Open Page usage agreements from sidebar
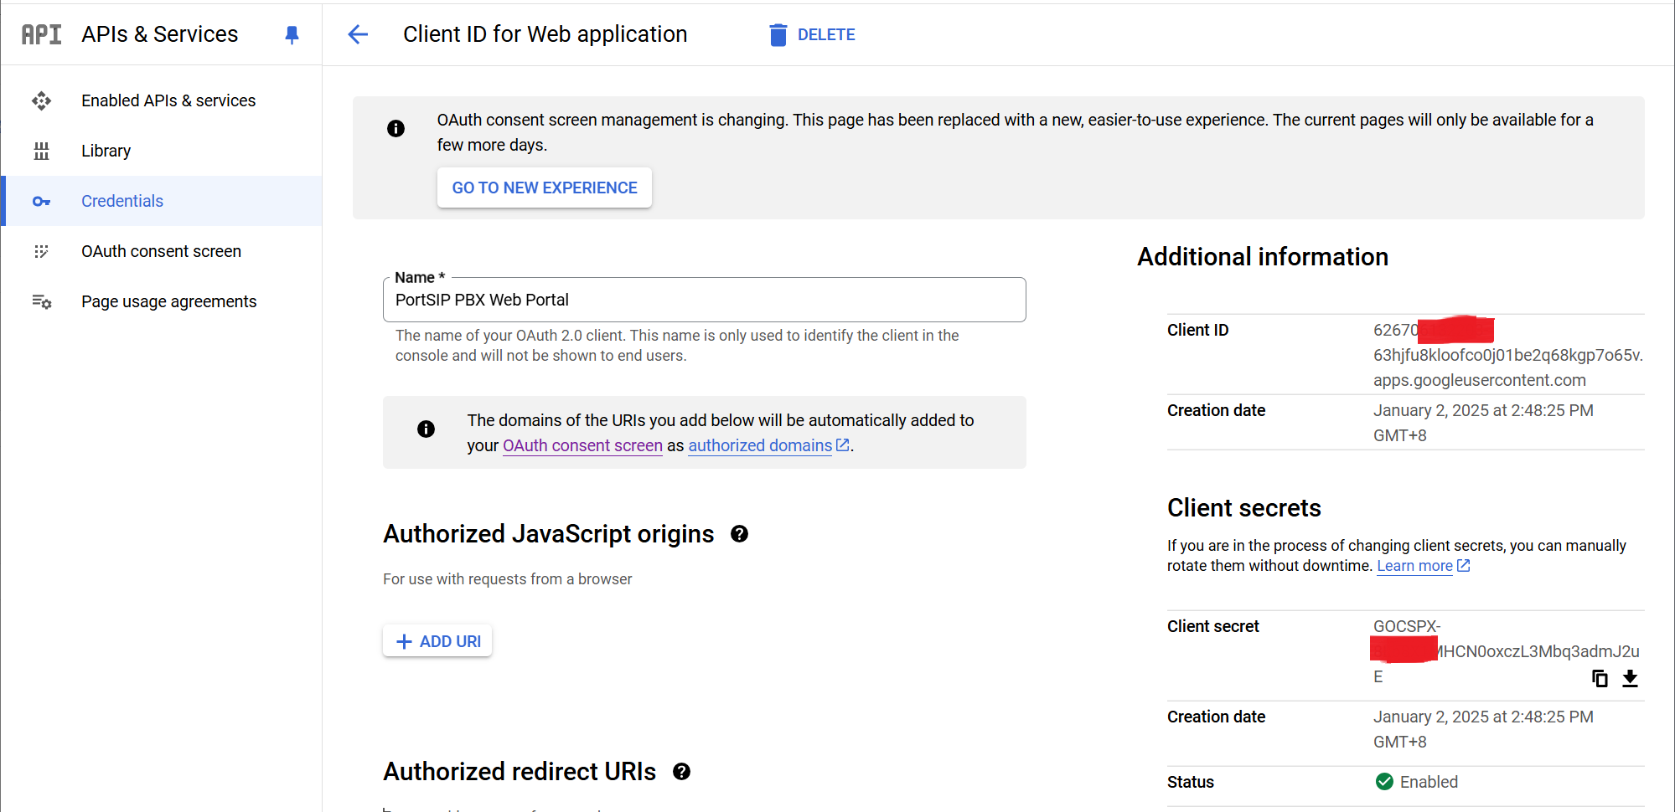Screen dimensions: 1675x812 click(x=168, y=301)
